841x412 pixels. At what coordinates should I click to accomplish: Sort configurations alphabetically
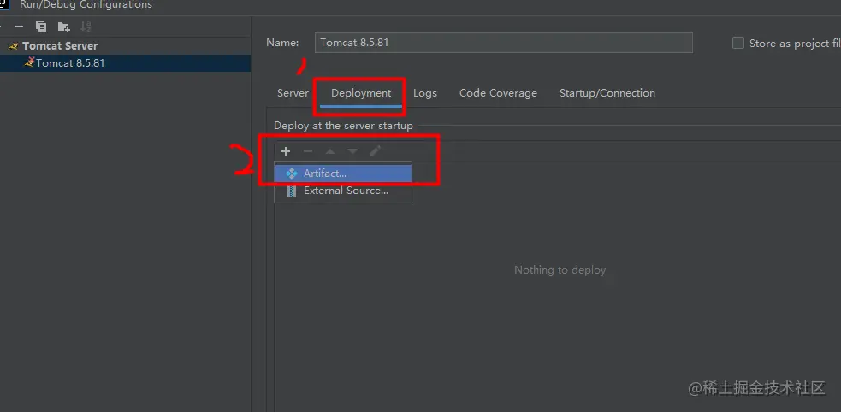pyautogui.click(x=86, y=26)
